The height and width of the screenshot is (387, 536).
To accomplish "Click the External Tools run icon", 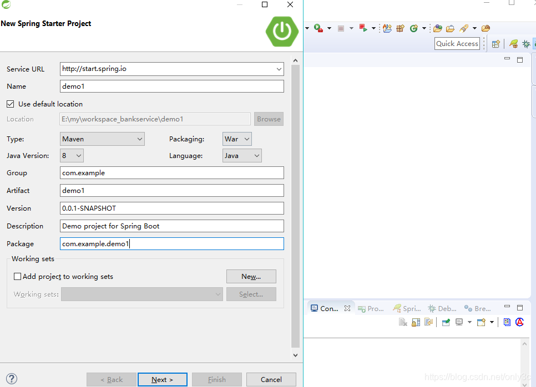I will pos(318,28).
